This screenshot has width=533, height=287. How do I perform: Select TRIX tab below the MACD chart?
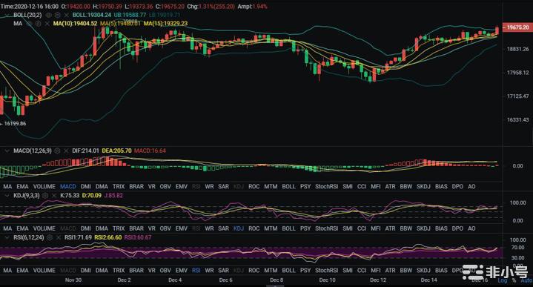[x=119, y=186]
